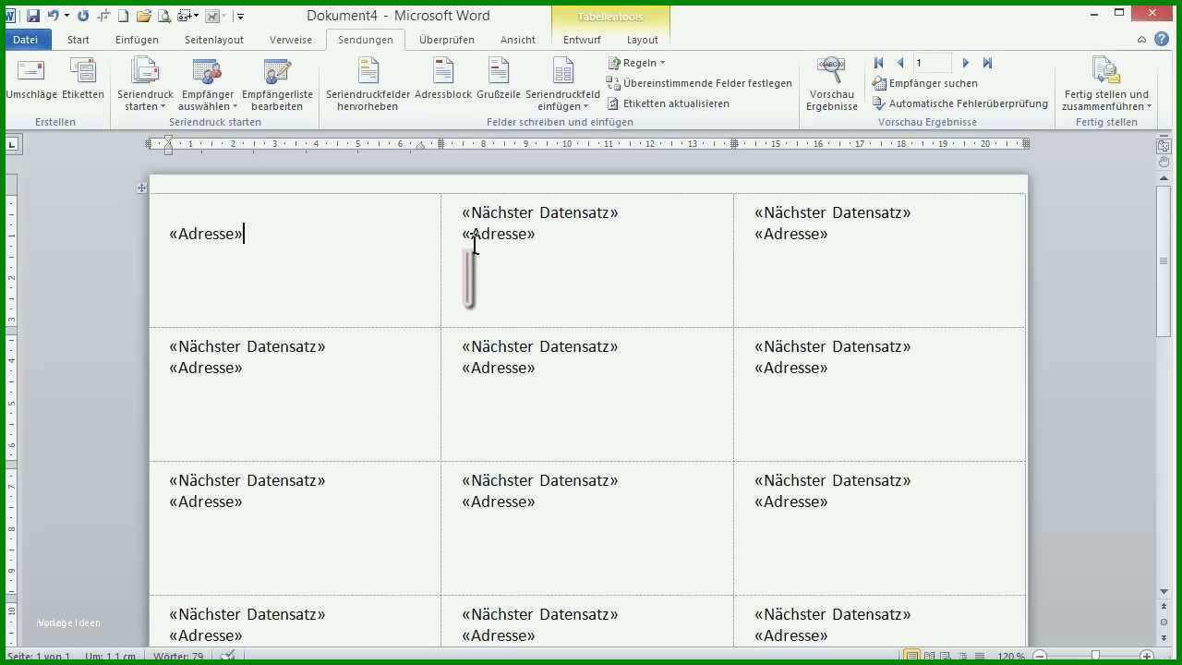
Task: Open the Layout table tools tab
Action: [643, 40]
